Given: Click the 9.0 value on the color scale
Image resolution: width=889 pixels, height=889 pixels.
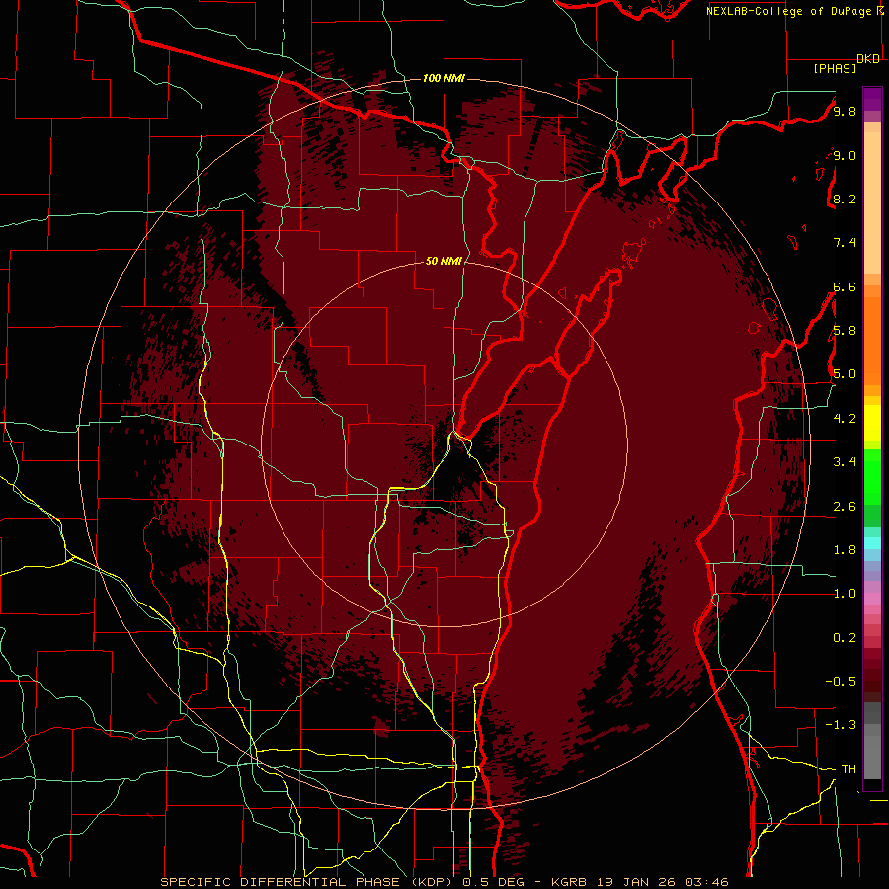Looking at the screenshot, I should (845, 155).
